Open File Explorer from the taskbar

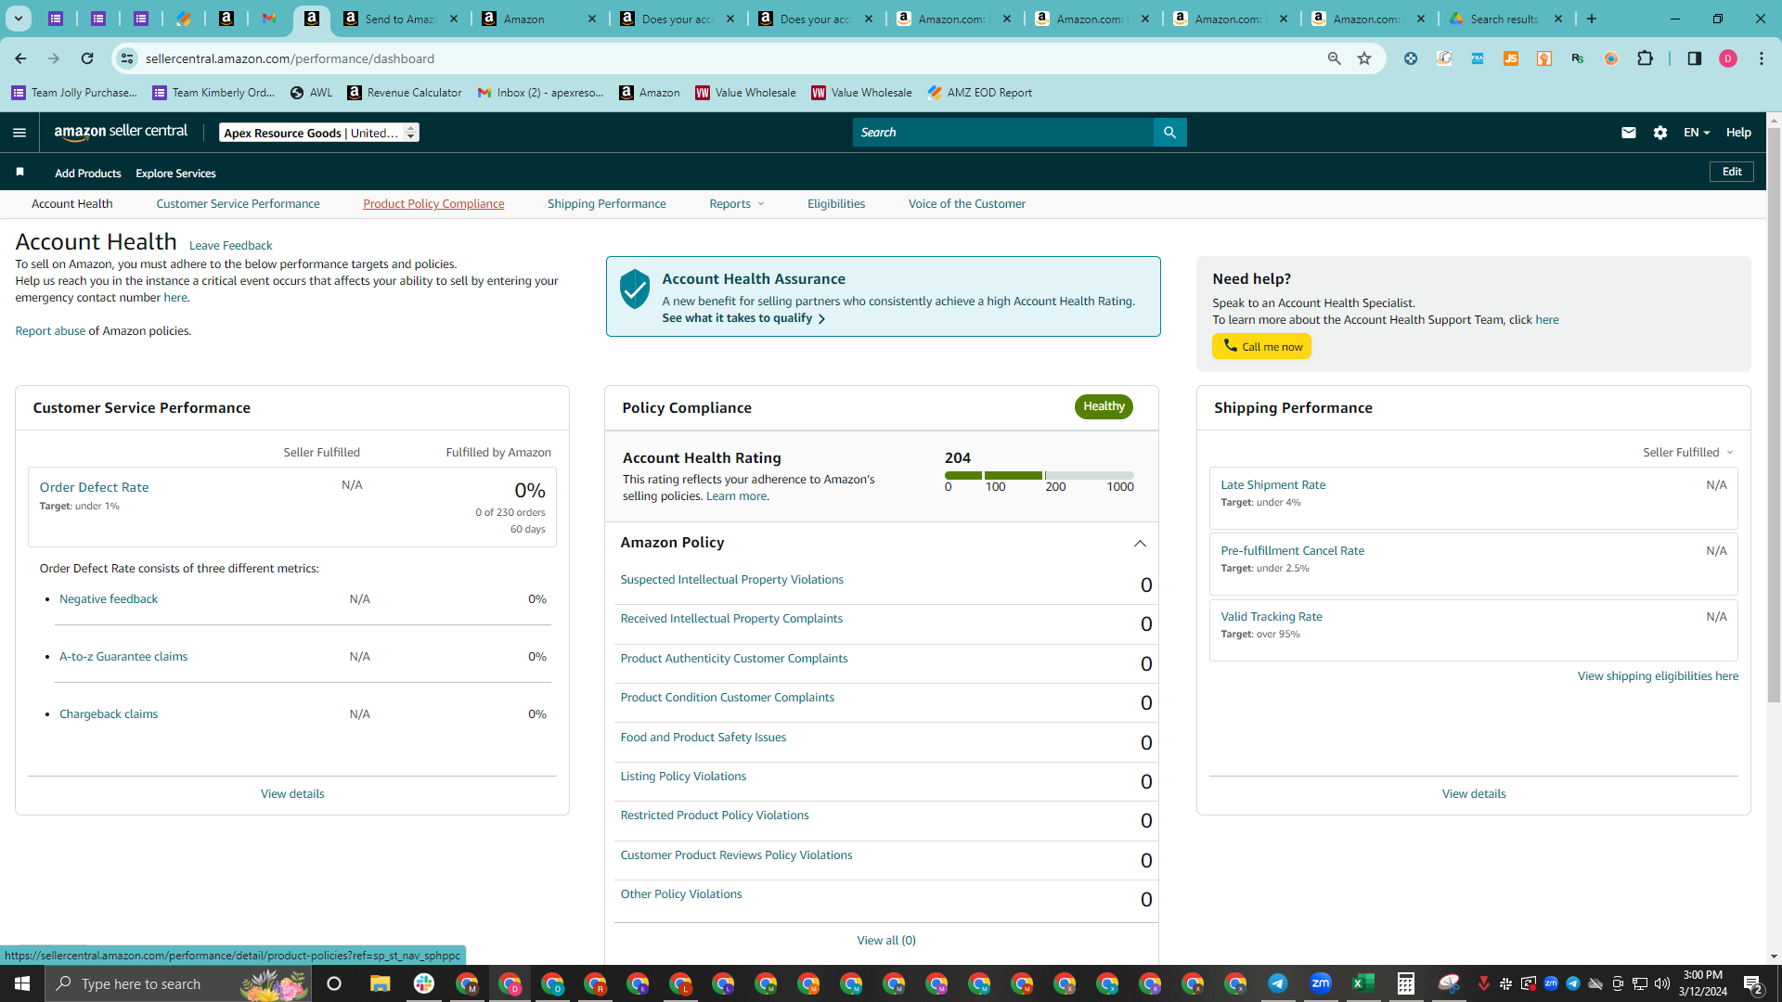coord(381,983)
